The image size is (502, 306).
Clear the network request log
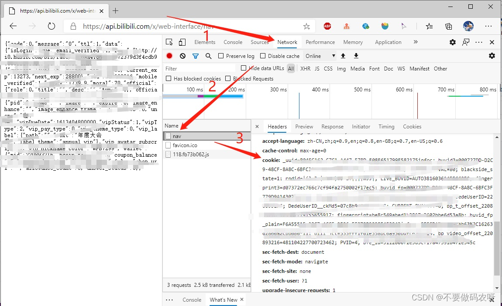tap(183, 56)
